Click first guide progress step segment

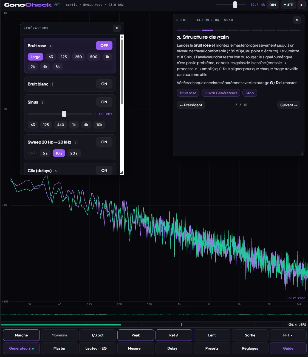[x=182, y=30]
